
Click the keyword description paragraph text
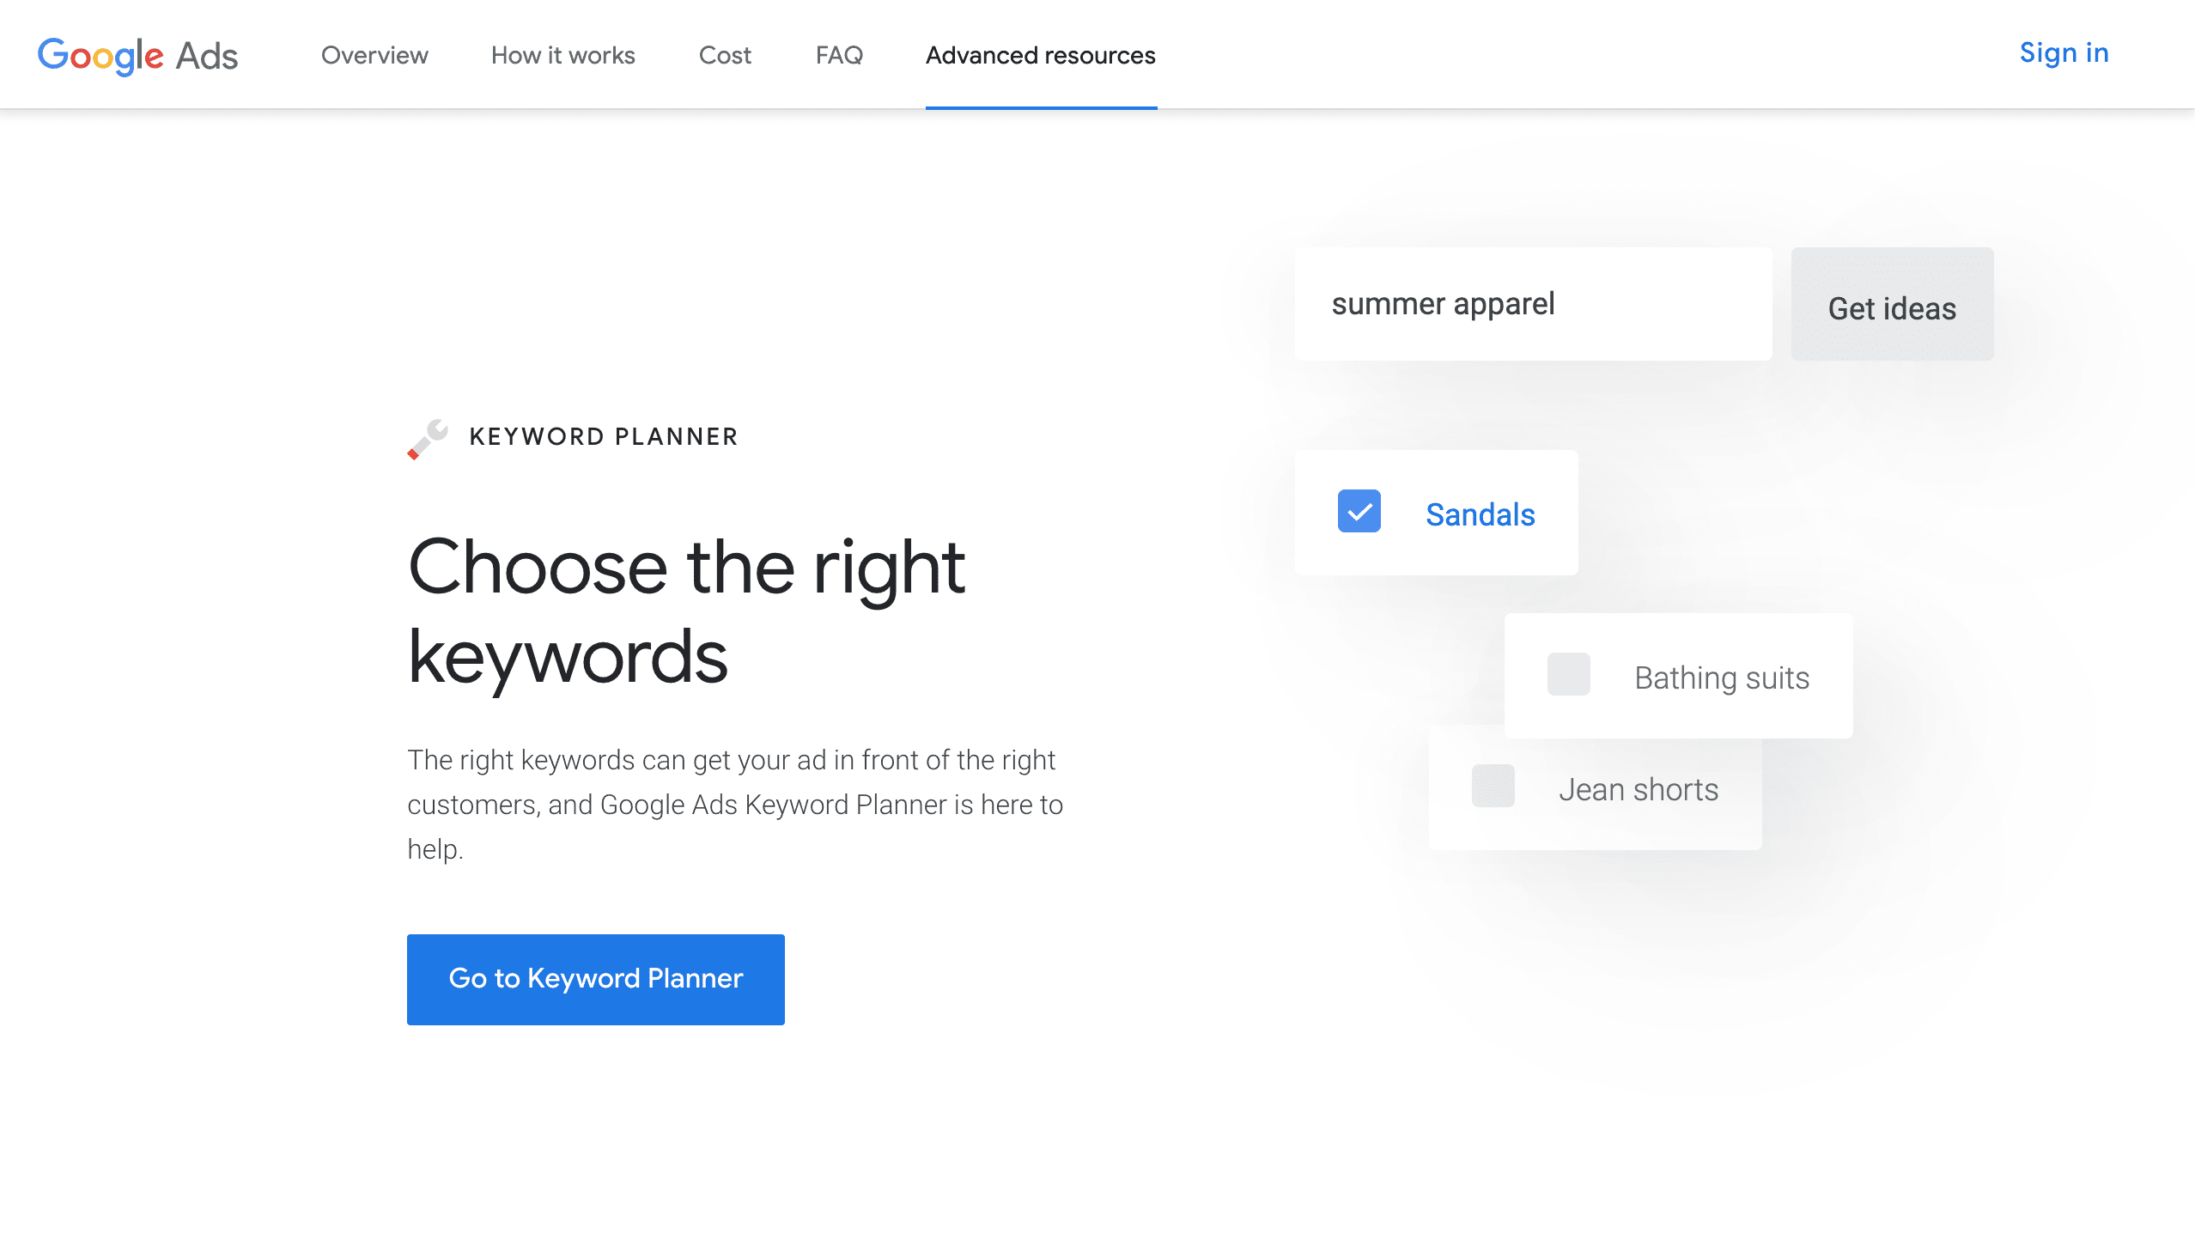point(735,804)
